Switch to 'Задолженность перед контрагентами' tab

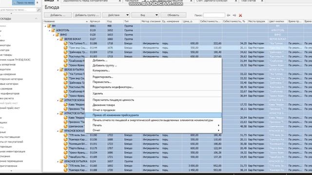(85, 1)
